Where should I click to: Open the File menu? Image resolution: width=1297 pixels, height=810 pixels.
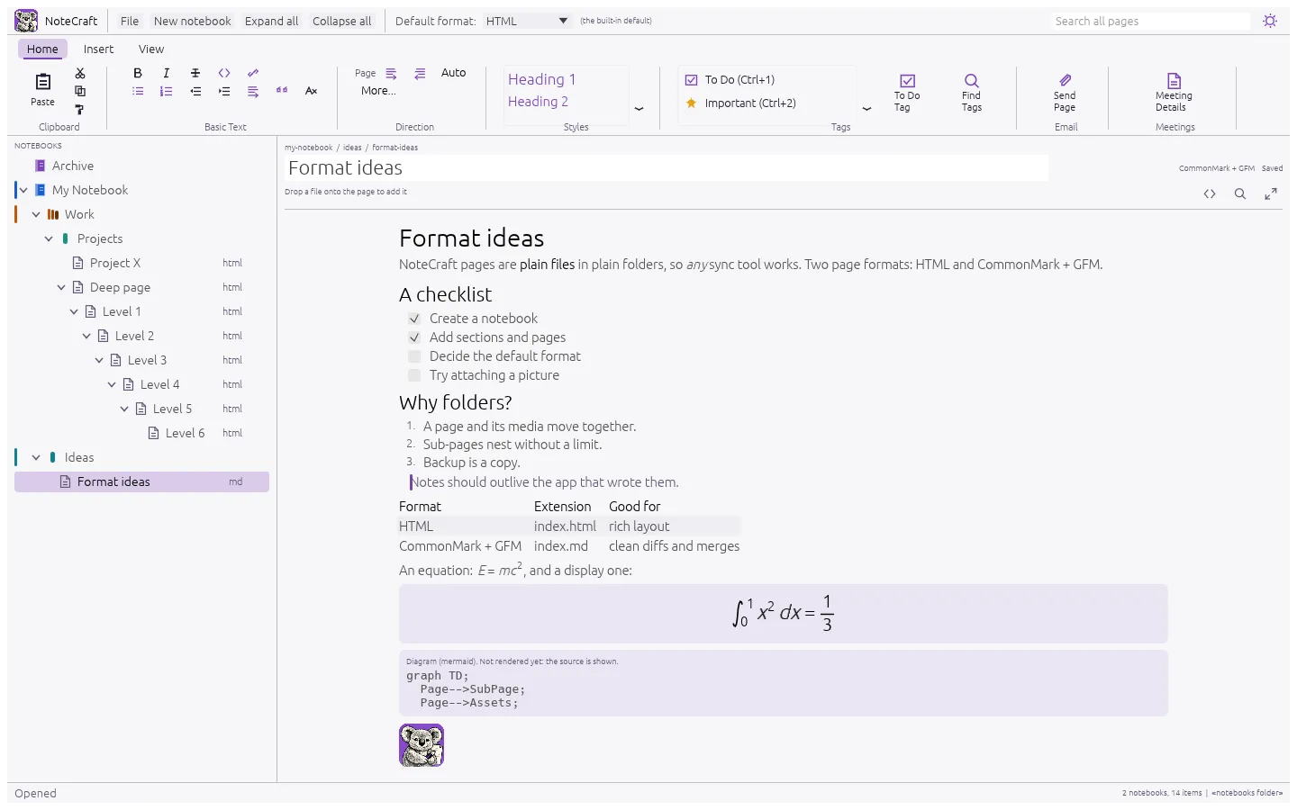point(130,21)
